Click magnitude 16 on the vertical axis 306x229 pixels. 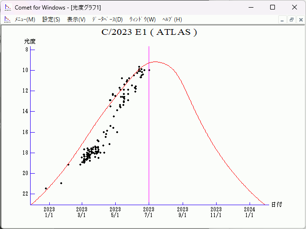pyautogui.click(x=25, y=132)
